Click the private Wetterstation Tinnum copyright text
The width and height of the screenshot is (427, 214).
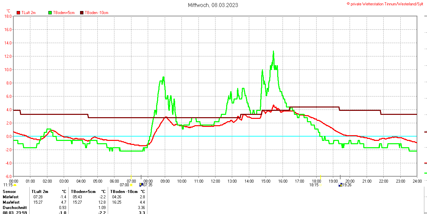[387, 4]
